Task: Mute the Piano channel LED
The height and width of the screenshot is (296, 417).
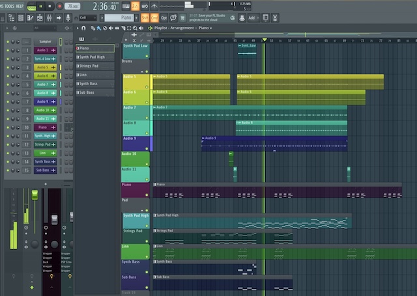Action: pyautogui.click(x=8, y=128)
